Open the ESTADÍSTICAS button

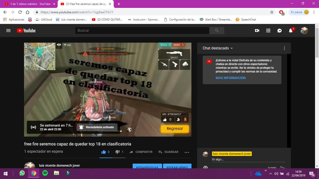tap(147, 166)
